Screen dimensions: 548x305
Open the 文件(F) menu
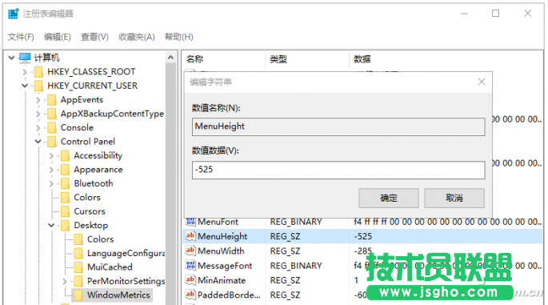(x=21, y=37)
